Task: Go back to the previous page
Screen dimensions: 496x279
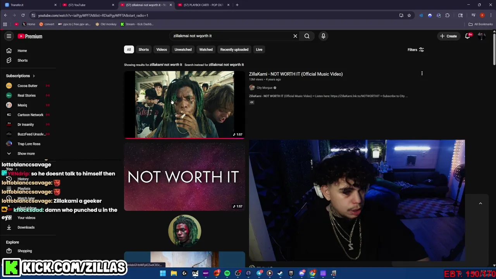Action: pyautogui.click(x=5, y=15)
